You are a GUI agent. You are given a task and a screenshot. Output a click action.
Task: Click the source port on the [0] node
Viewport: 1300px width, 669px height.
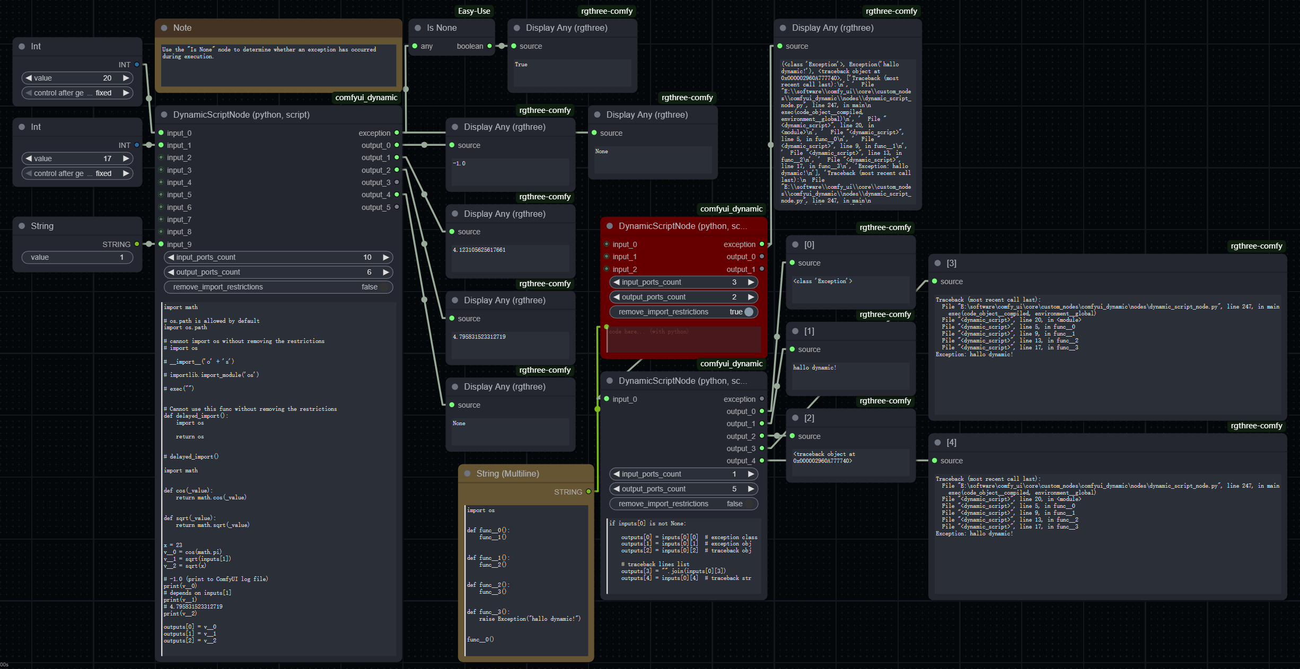click(792, 262)
